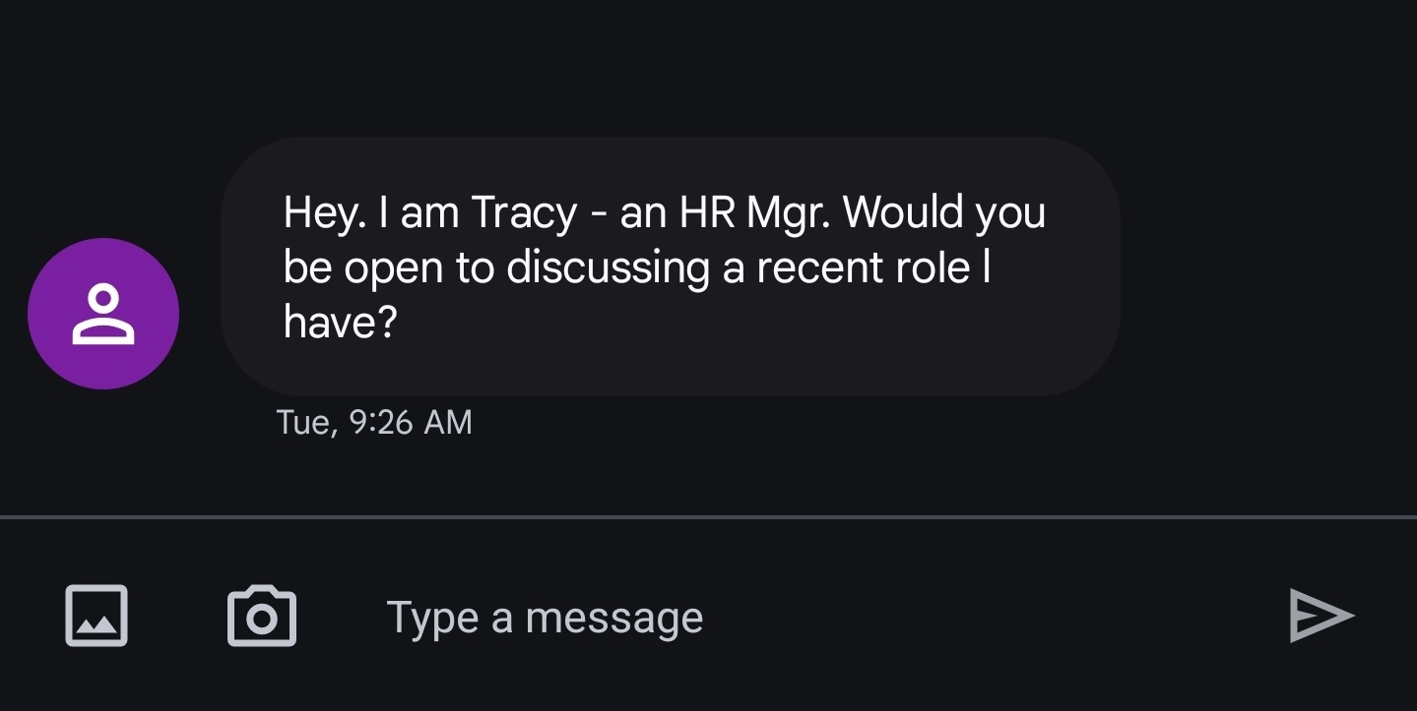Open the image gallery attachment icon

pyautogui.click(x=97, y=616)
